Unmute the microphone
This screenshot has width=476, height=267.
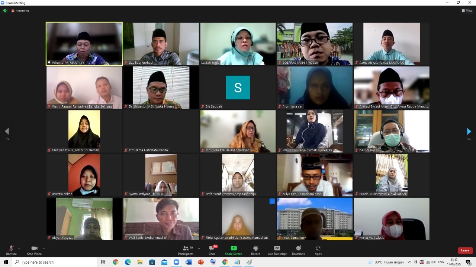point(11,250)
